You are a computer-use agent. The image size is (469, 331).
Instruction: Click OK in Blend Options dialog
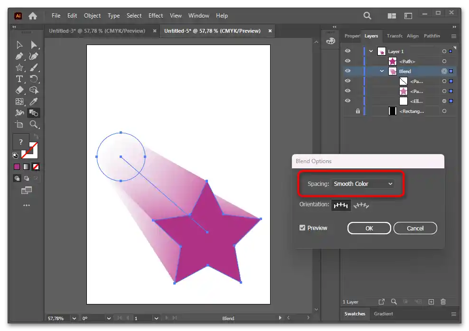click(369, 228)
